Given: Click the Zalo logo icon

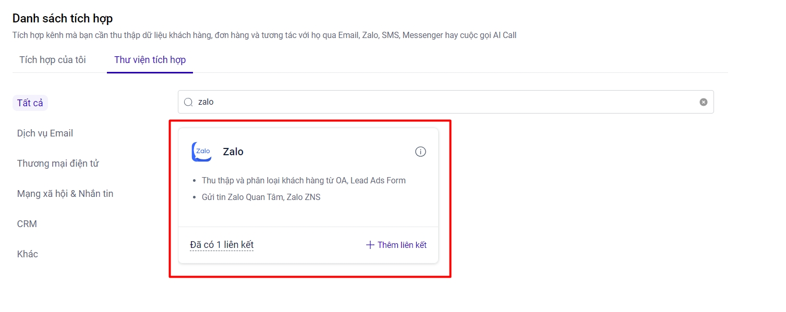Looking at the screenshot, I should pos(201,152).
